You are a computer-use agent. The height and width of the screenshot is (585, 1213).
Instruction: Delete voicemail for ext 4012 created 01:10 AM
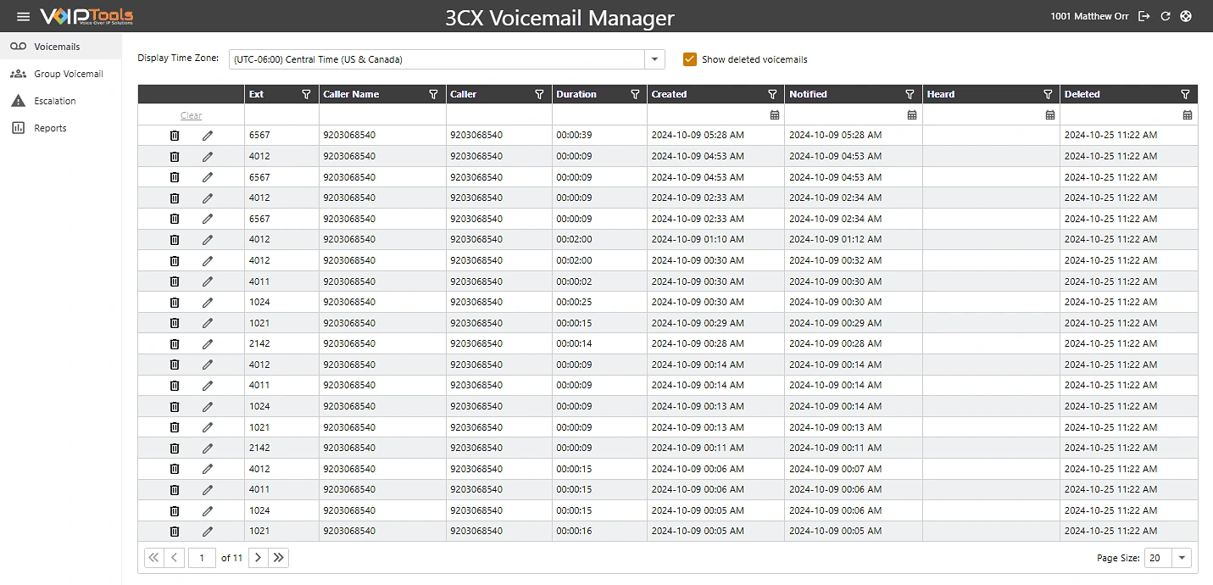(175, 240)
